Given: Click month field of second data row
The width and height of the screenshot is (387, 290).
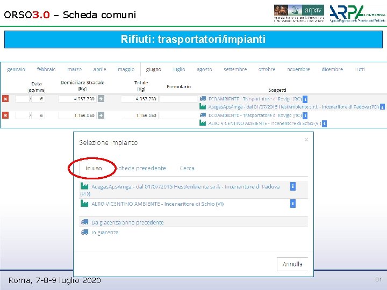Looking at the screenshot, I should [38, 115].
